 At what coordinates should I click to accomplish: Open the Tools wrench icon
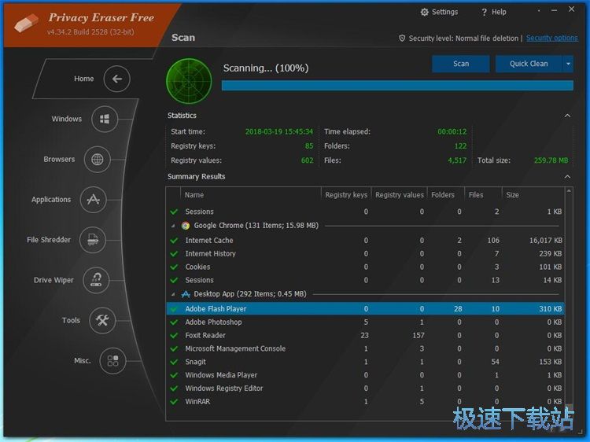(x=102, y=320)
